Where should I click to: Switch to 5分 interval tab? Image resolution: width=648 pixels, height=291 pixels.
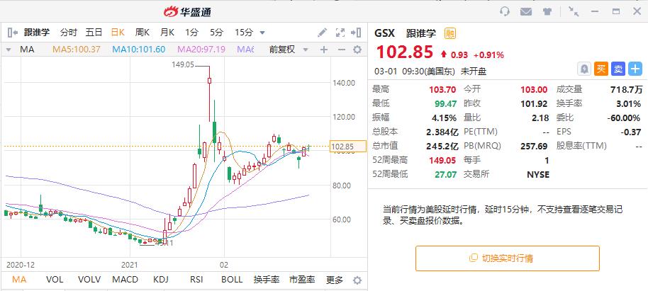pyautogui.click(x=216, y=32)
